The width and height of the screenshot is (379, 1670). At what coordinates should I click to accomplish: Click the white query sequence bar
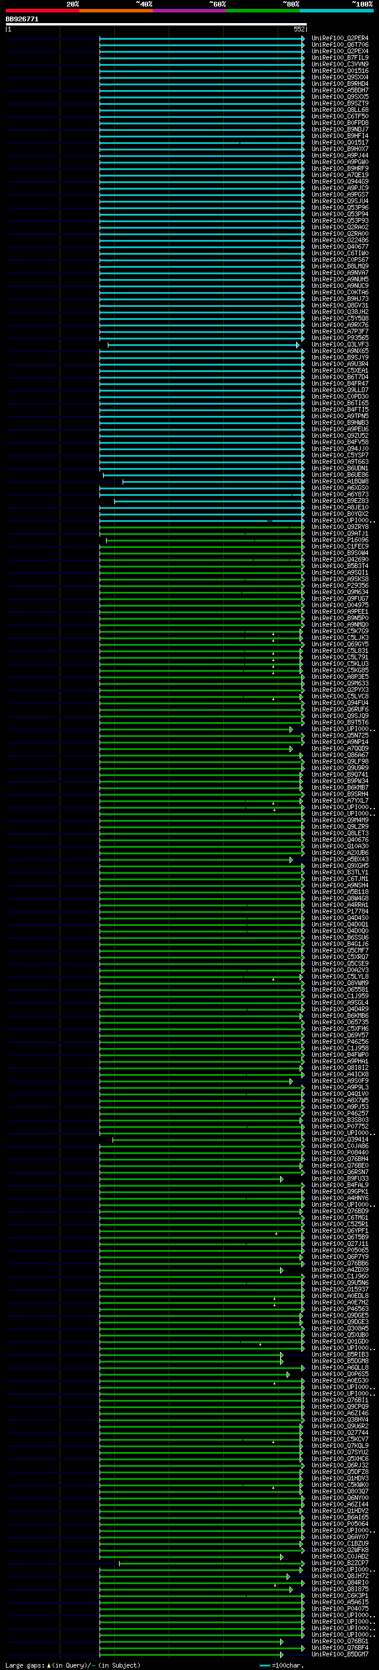click(x=156, y=24)
